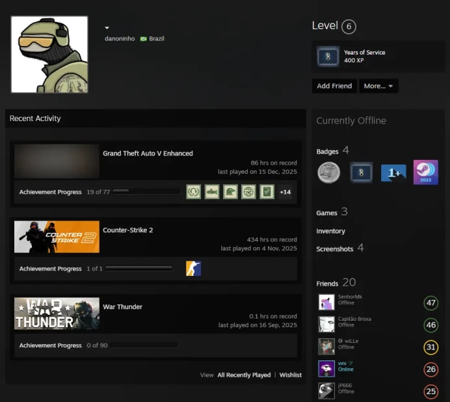Screen dimensions: 450x402
Task: Open the Games 3 link
Action: (x=332, y=212)
